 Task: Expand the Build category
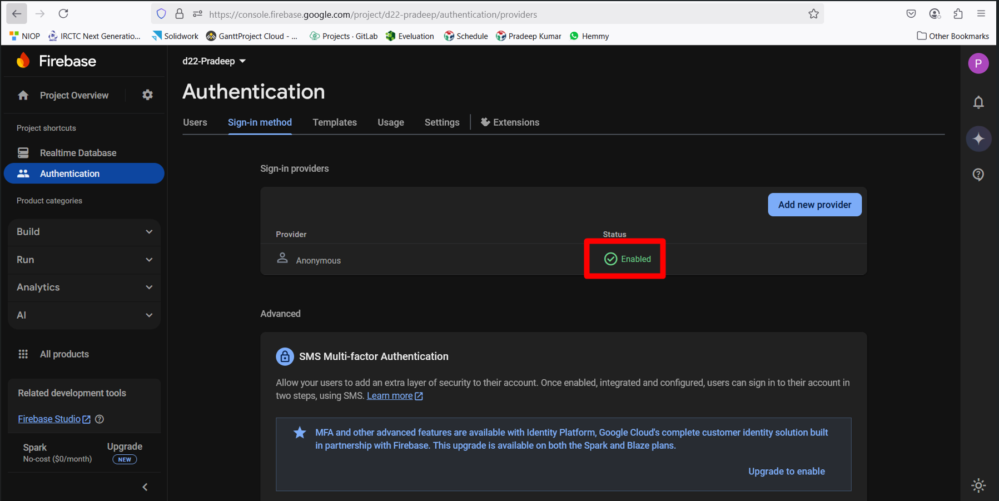coord(85,232)
